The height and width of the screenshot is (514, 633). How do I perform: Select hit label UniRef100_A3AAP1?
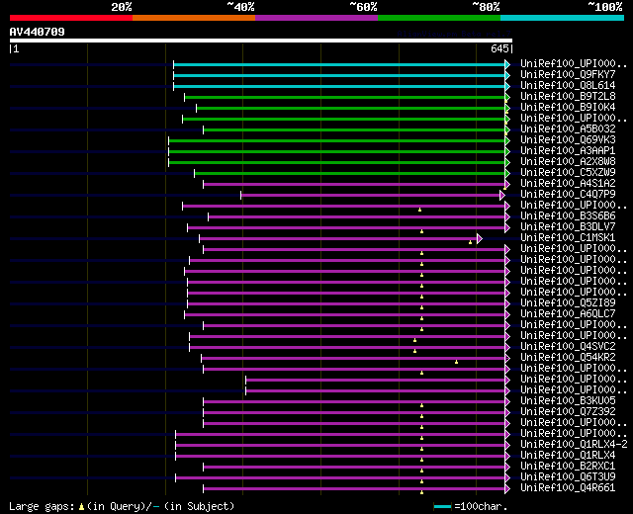568,151
